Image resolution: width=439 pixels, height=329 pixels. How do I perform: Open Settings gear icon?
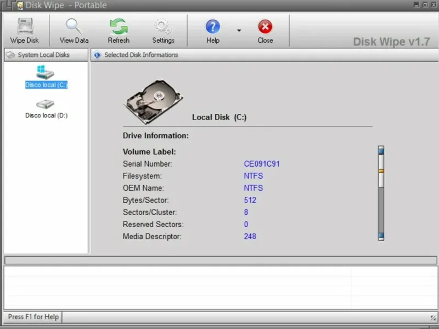163,26
